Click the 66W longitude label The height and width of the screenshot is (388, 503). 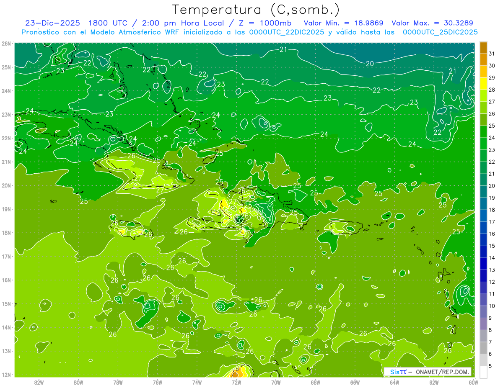pyautogui.click(x=355, y=382)
